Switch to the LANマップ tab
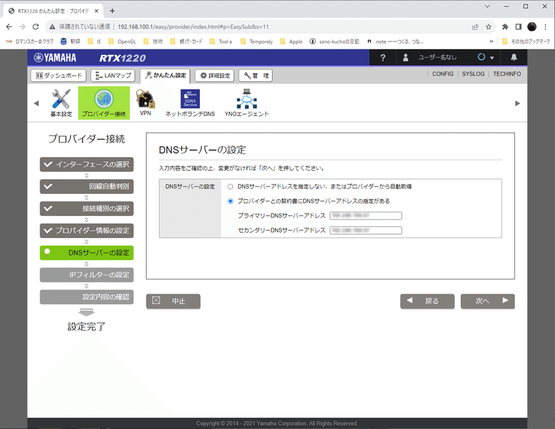 coord(113,76)
